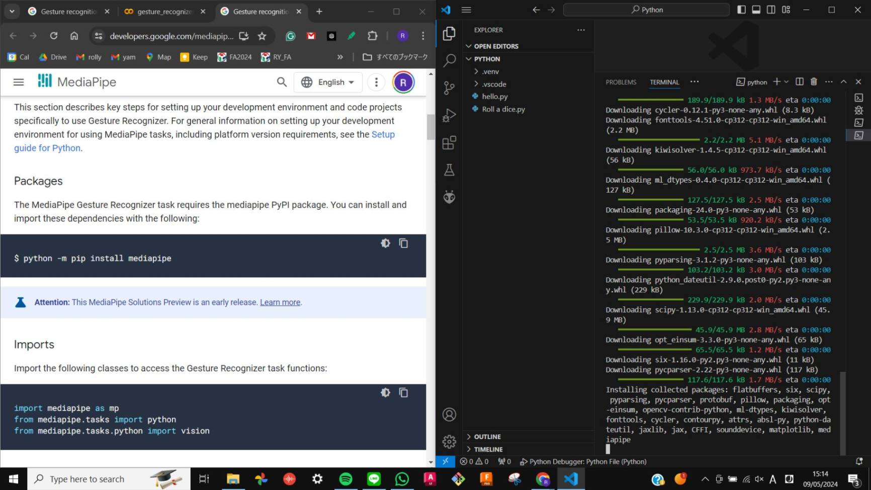The height and width of the screenshot is (490, 871).
Task: Toggle secondary side bar layout button
Action: pyautogui.click(x=771, y=10)
